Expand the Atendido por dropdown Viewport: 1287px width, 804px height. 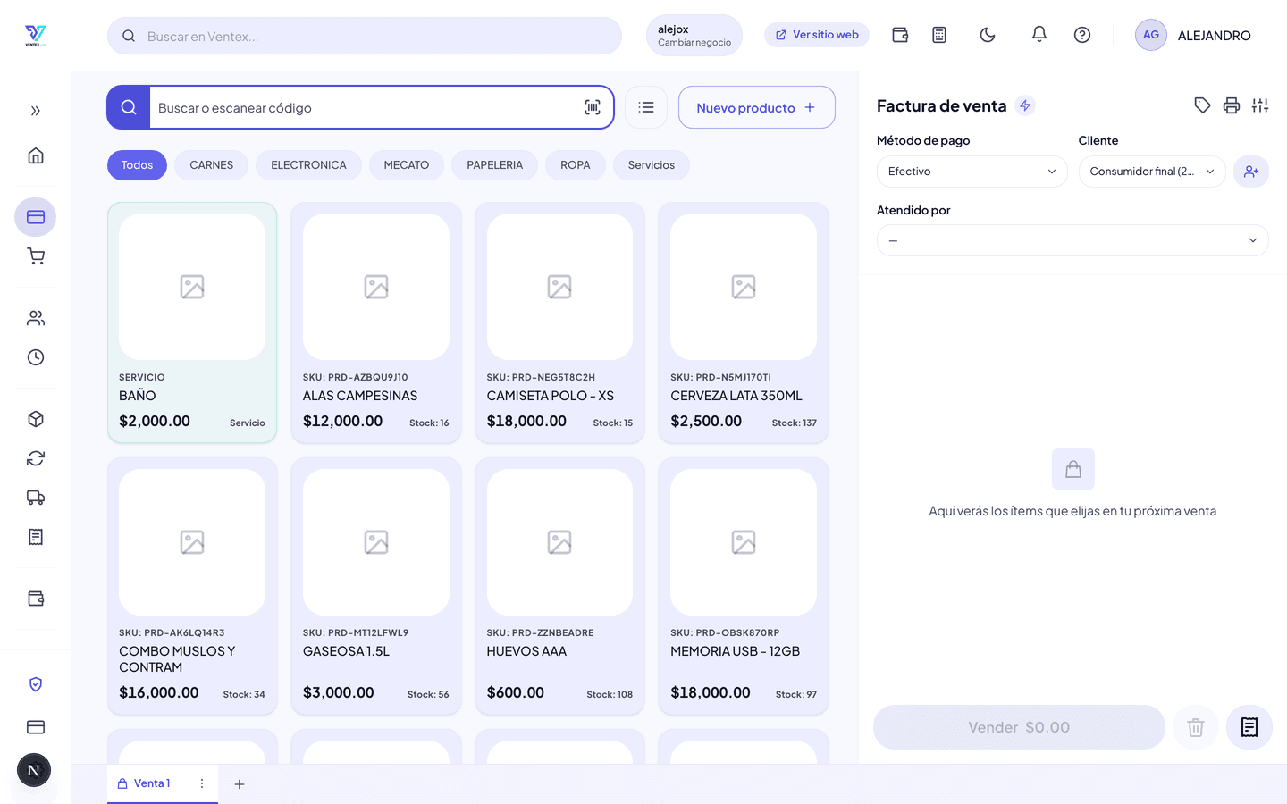[1072, 240]
